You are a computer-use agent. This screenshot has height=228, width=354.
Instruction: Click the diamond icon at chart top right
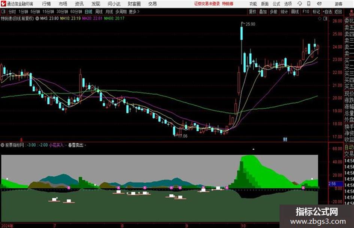pyautogui.click(x=320, y=19)
